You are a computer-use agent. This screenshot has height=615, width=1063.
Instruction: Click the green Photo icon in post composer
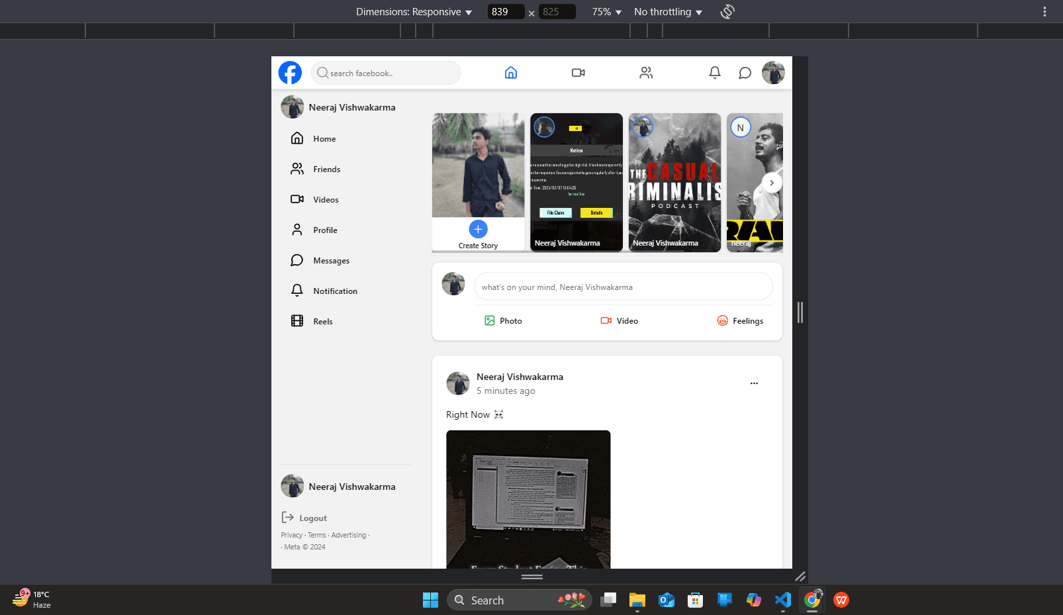(490, 320)
